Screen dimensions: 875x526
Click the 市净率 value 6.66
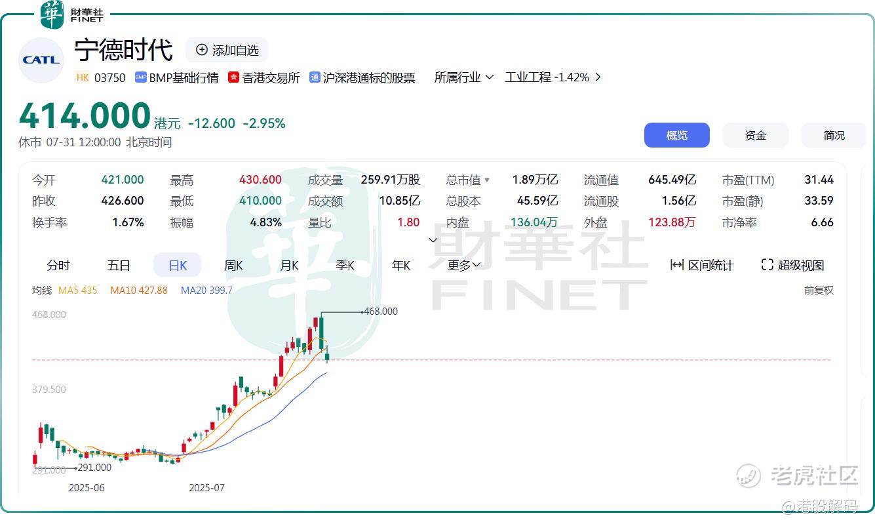point(823,222)
